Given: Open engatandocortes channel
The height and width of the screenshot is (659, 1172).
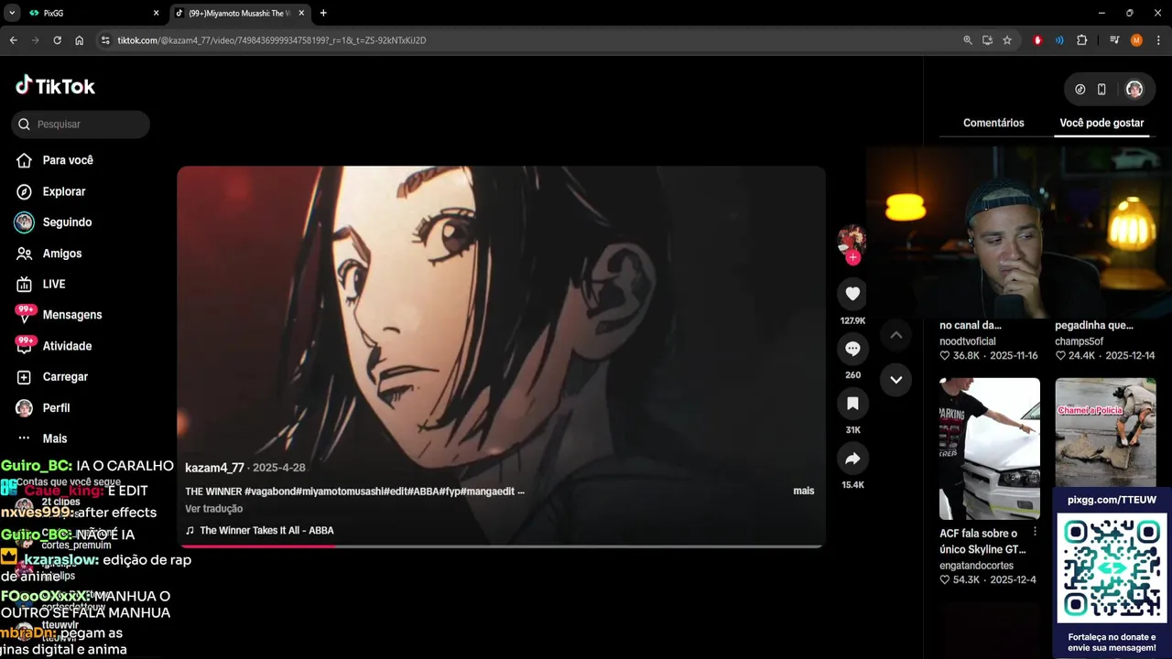Looking at the screenshot, I should 976,566.
